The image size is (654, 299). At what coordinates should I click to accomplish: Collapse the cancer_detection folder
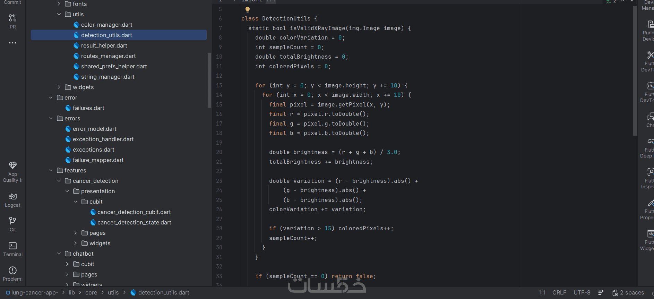pos(59,181)
